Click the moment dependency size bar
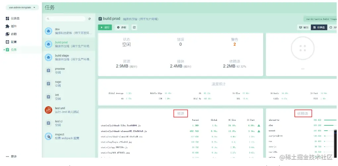The image size is (338, 166). pos(330,131)
